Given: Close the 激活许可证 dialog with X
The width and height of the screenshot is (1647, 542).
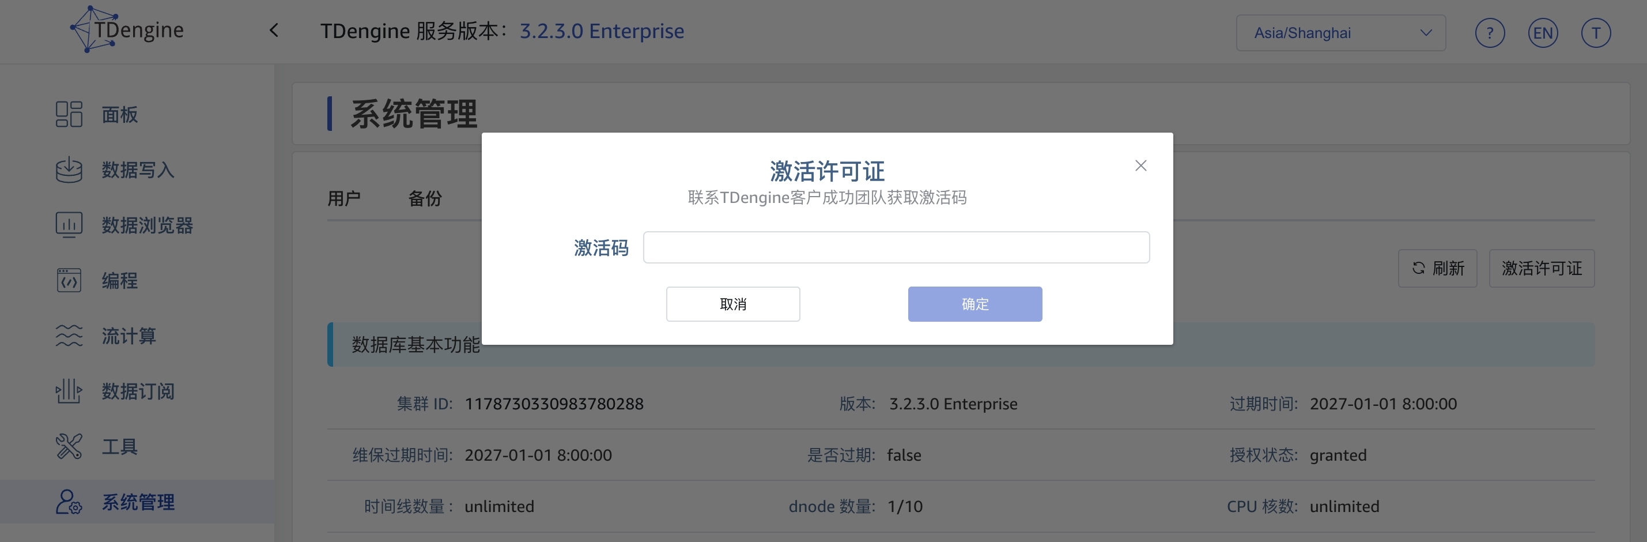Looking at the screenshot, I should [x=1140, y=165].
